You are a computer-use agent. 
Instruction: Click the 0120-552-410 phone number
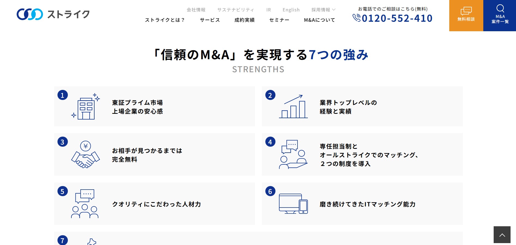click(x=397, y=18)
